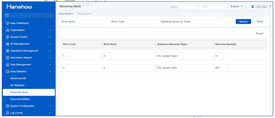
Task: Click the abnormal quantity value 31
Action: point(216,56)
